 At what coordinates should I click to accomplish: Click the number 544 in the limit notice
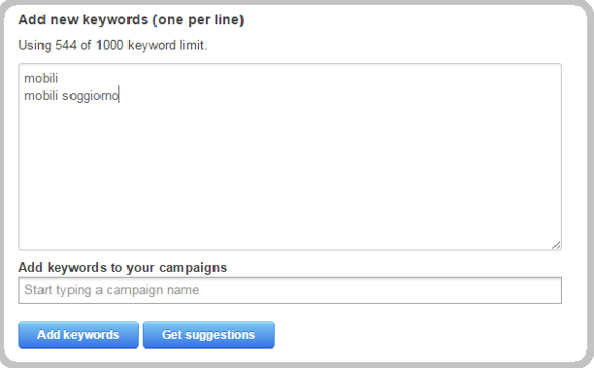pyautogui.click(x=66, y=45)
